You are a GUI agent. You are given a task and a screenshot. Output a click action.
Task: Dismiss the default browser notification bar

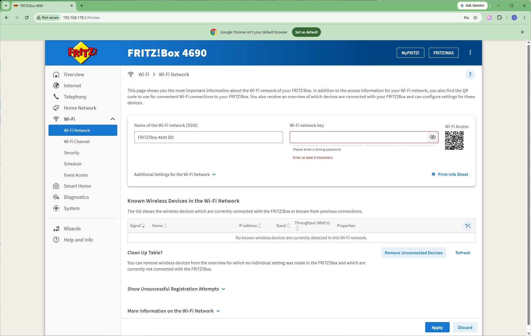point(522,32)
